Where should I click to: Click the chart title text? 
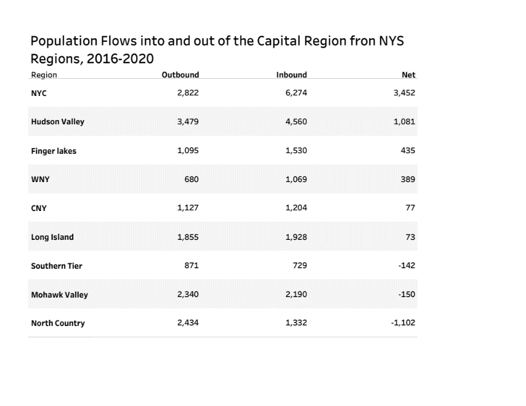click(x=217, y=50)
